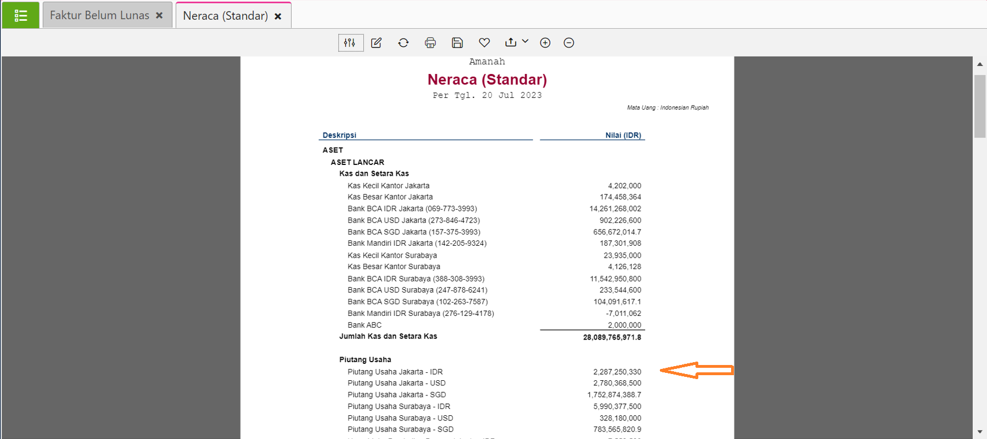Click the Deskripsi column header

(x=339, y=135)
